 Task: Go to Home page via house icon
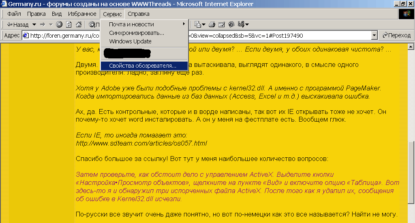(x=79, y=25)
